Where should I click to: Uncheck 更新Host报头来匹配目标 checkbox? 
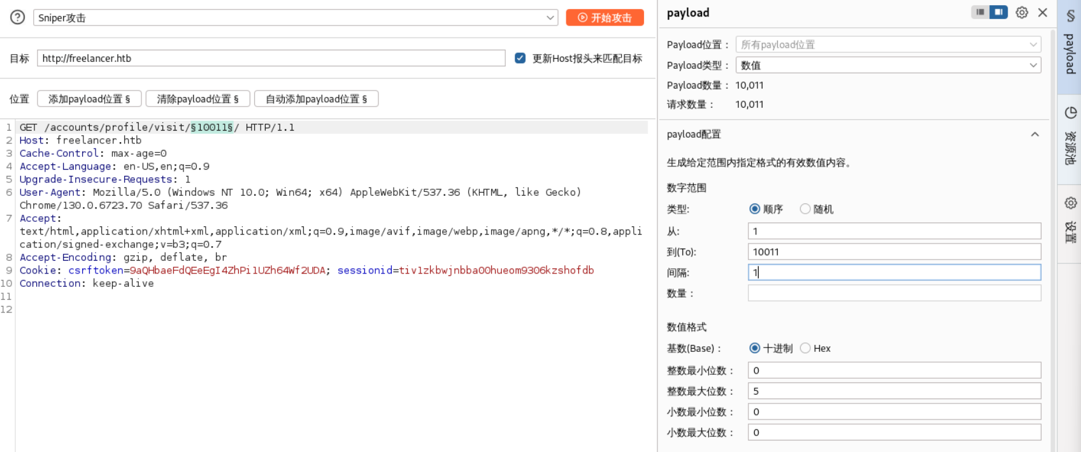[x=520, y=58]
